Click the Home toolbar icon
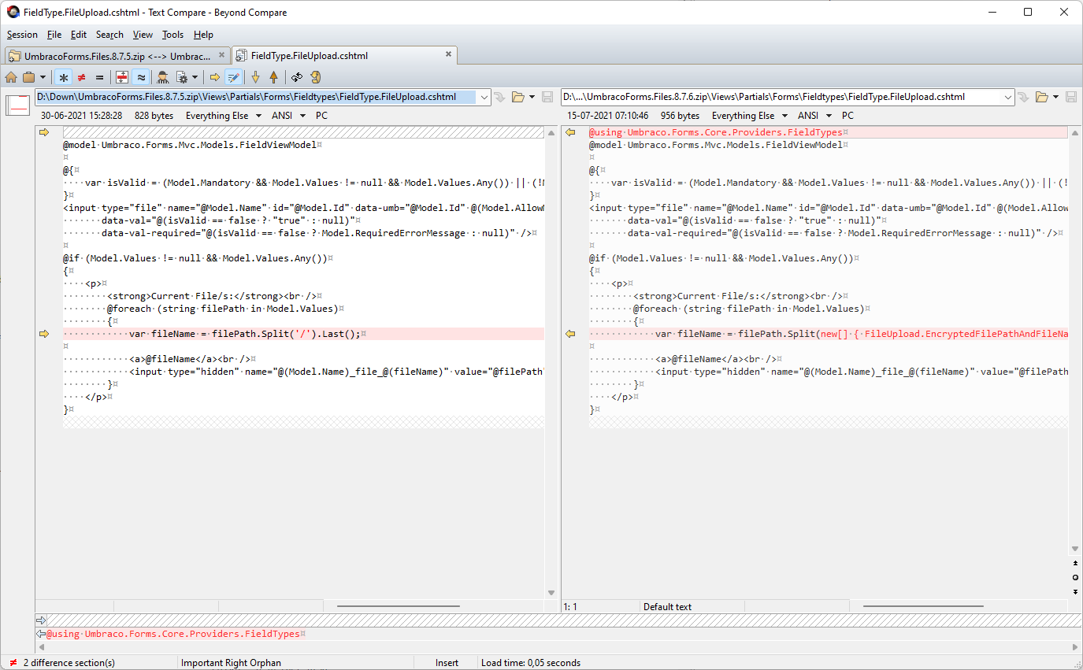The image size is (1083, 670). (11, 77)
